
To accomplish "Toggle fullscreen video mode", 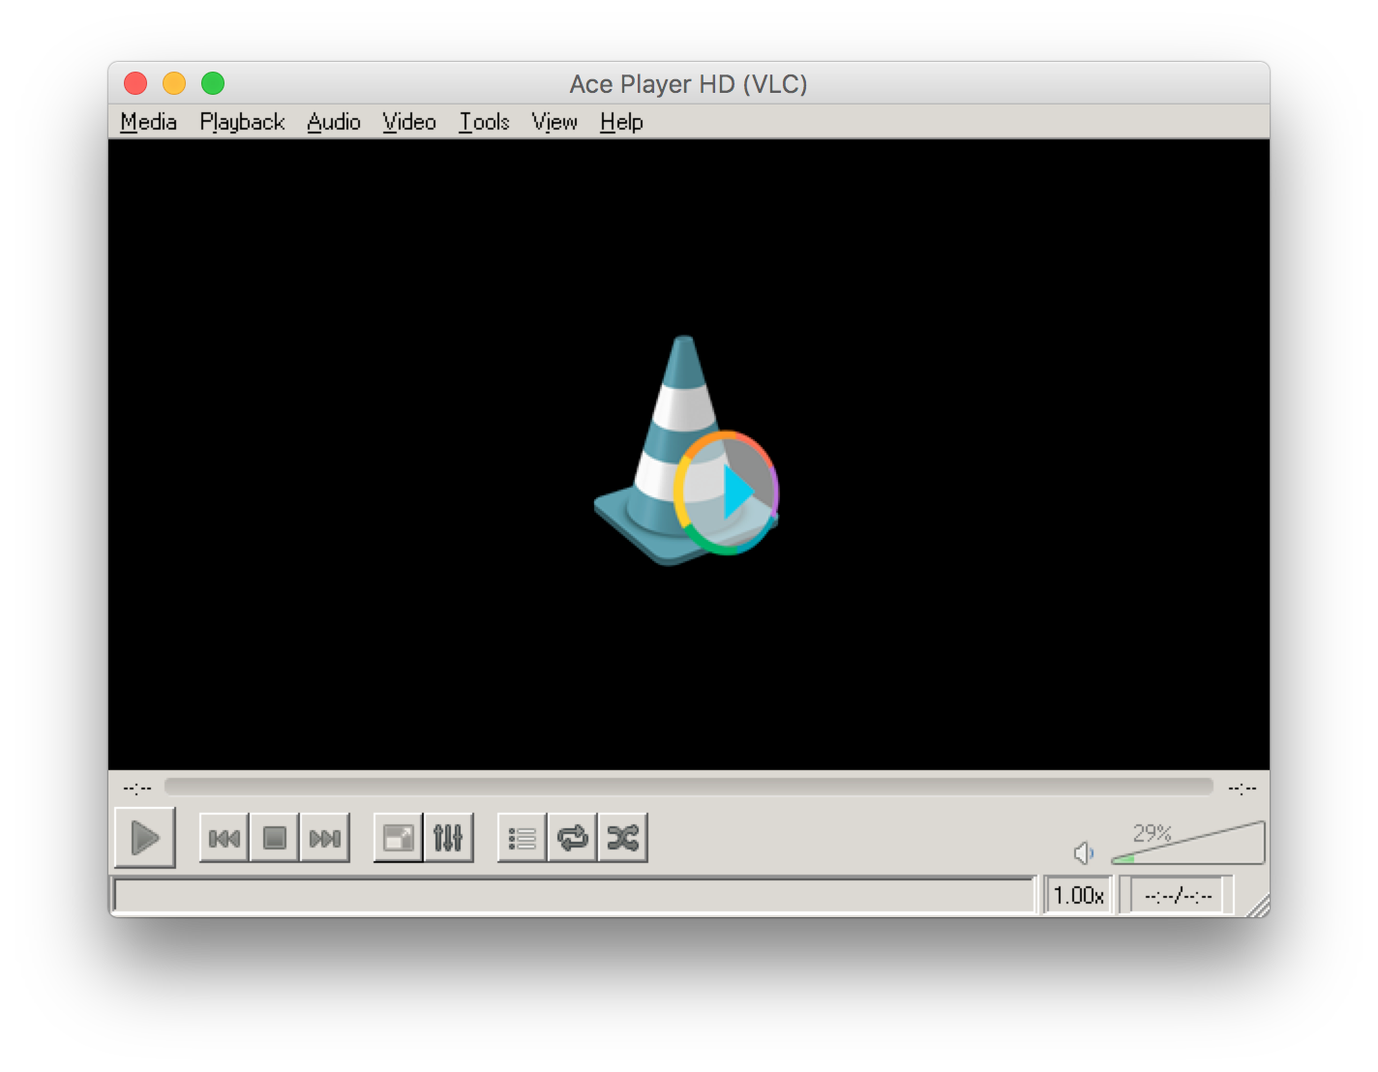I will 398,838.
